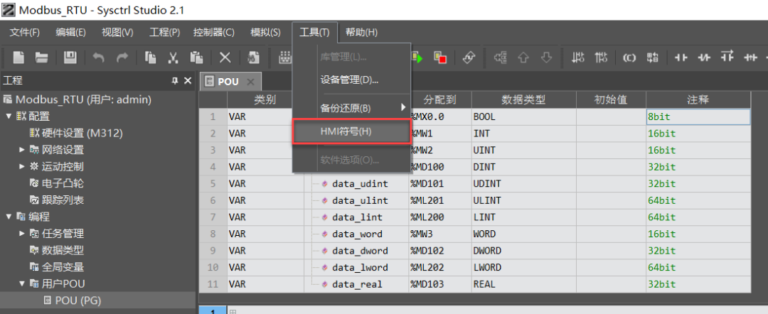The width and height of the screenshot is (768, 314).
Task: Click the Copy toolbar icon
Action: click(x=150, y=58)
